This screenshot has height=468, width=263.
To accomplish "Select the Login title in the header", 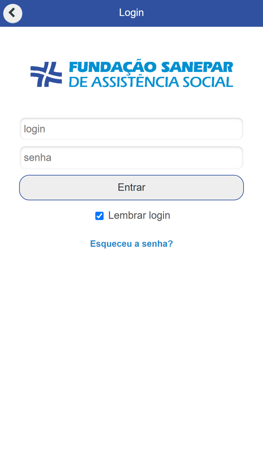I will click(x=131, y=12).
